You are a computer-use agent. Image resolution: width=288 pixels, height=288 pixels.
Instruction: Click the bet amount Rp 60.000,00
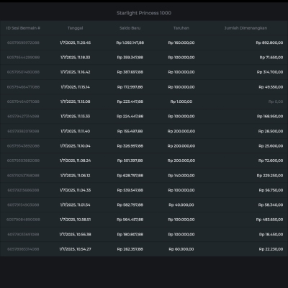click(x=181, y=249)
